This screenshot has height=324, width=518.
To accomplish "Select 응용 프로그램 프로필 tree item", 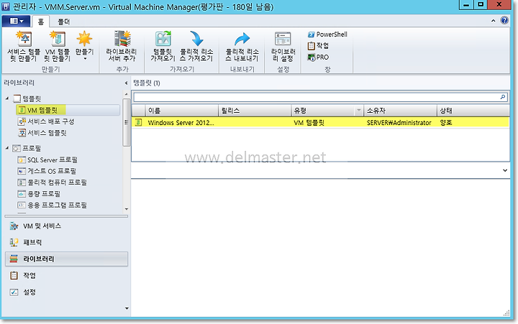I will 53,205.
